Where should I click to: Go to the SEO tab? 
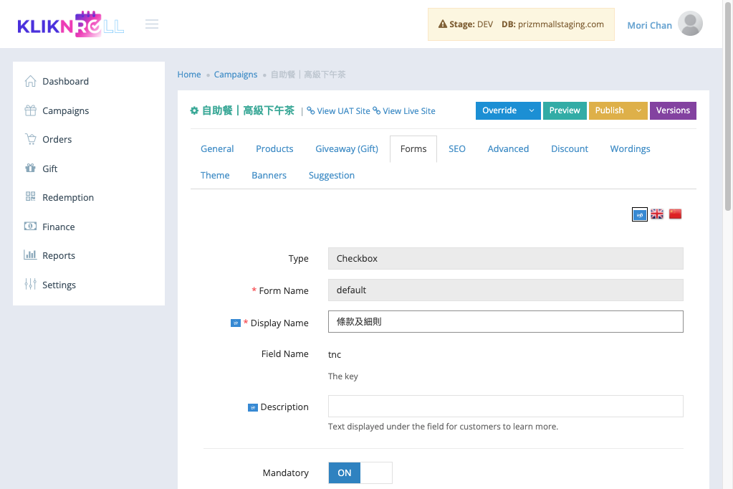456,149
